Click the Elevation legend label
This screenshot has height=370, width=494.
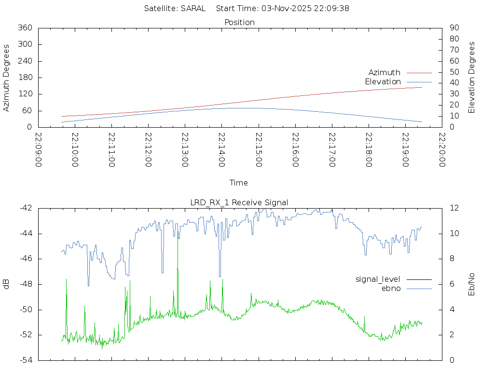pos(383,82)
